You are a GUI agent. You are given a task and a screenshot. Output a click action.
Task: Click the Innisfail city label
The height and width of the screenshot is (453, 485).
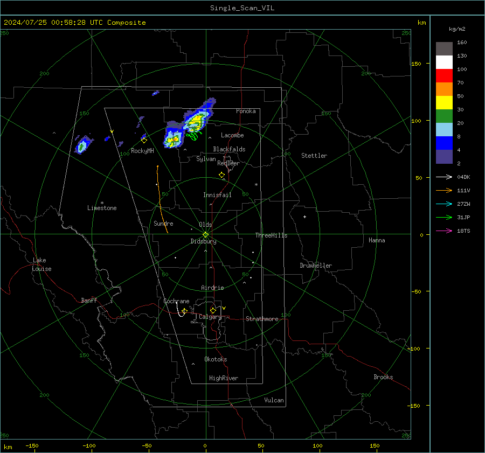pos(217,195)
